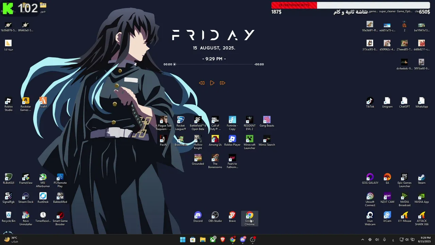Image resolution: width=435 pixels, height=245 pixels.
Task: Open the NVIDIA App shortcut
Action: (x=421, y=198)
